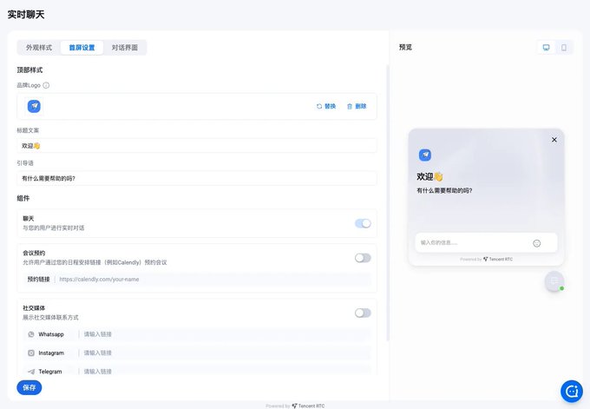Open the emoji picker in preview
590x409 pixels.
tap(537, 243)
